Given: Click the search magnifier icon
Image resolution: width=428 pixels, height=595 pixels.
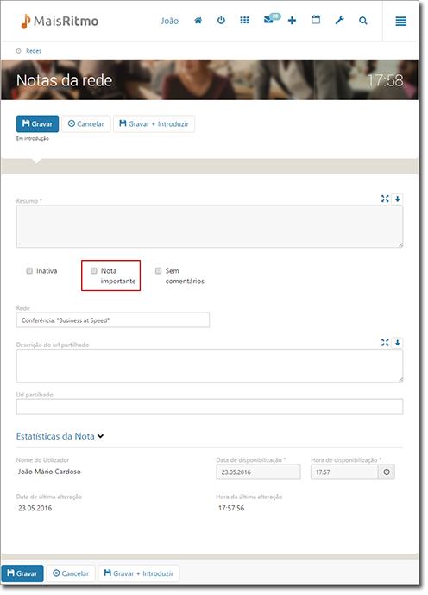Looking at the screenshot, I should (x=362, y=21).
